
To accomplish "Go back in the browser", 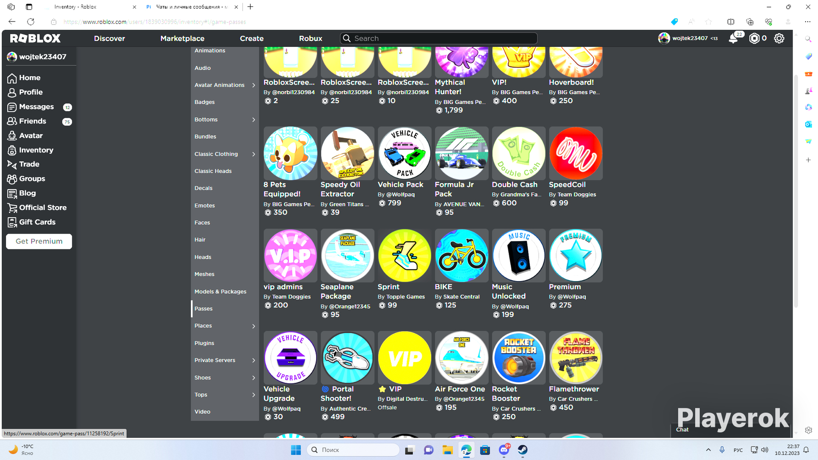I will pyautogui.click(x=12, y=22).
